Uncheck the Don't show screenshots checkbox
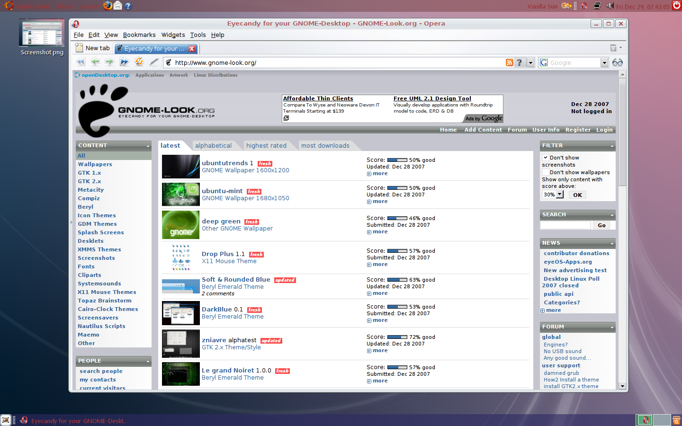The width and height of the screenshot is (682, 426). point(545,158)
